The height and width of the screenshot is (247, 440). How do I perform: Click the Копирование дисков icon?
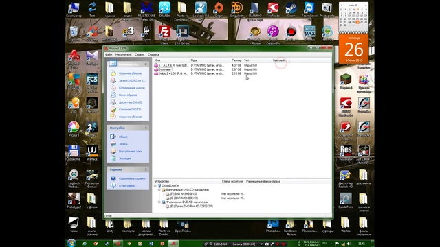click(x=113, y=88)
